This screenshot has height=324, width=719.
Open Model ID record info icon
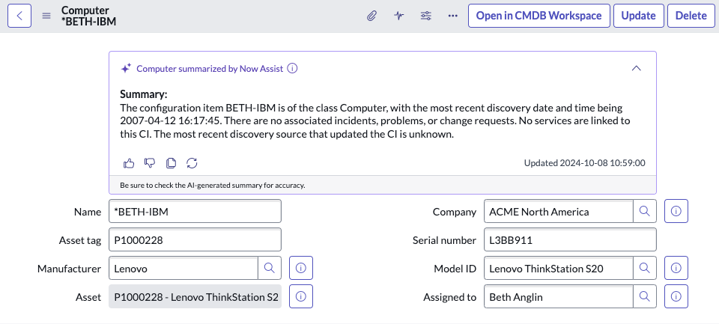coord(676,268)
